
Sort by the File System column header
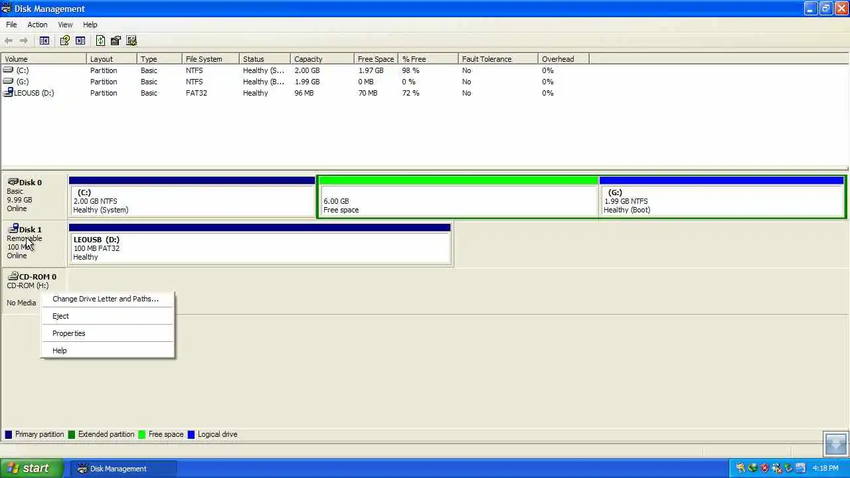(210, 59)
